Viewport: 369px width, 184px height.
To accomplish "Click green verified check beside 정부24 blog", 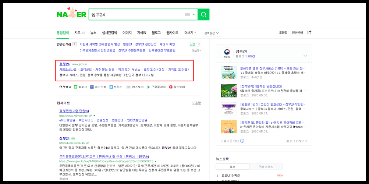I will (x=73, y=138).
